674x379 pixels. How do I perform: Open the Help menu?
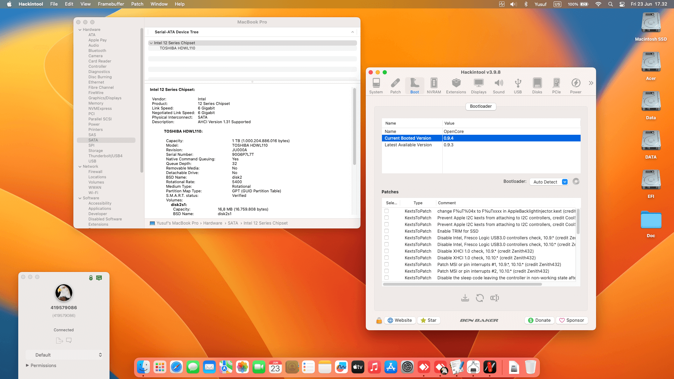(x=179, y=4)
